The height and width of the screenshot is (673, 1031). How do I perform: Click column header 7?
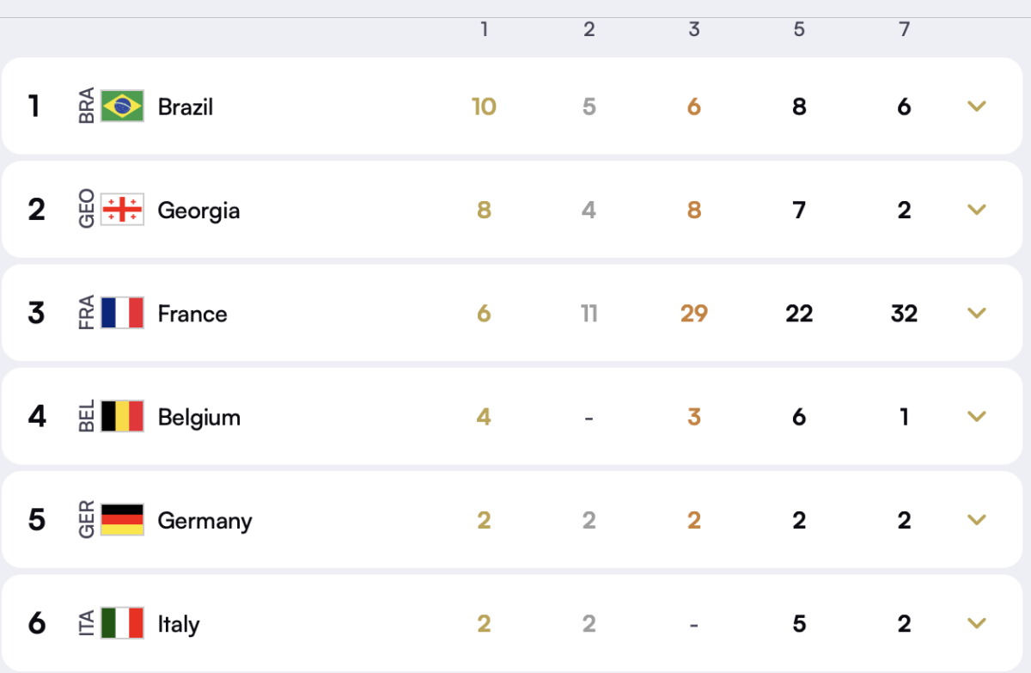click(x=904, y=28)
